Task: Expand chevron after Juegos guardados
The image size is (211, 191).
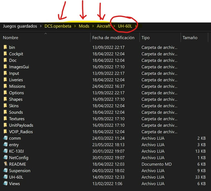Action: [x=41, y=26]
